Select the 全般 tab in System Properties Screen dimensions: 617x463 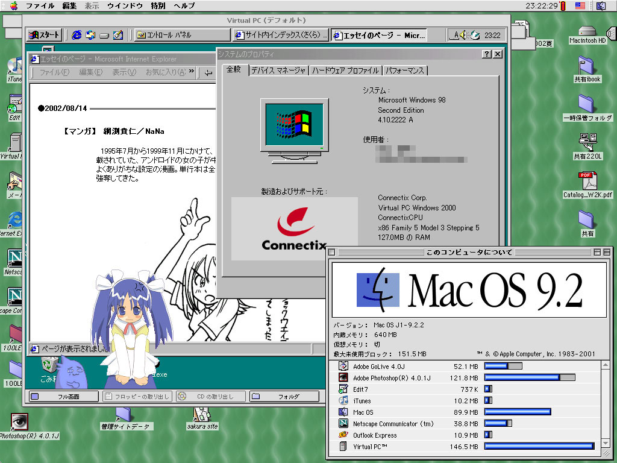coord(234,70)
